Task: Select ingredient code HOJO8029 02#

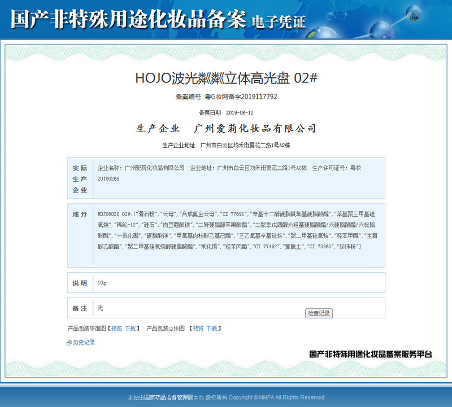Action: click(115, 214)
